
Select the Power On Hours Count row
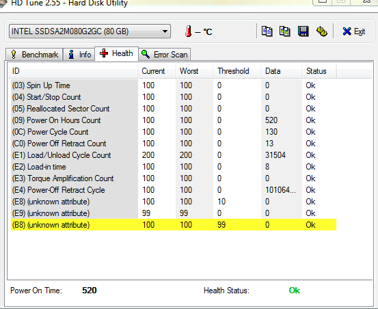[x=174, y=120]
